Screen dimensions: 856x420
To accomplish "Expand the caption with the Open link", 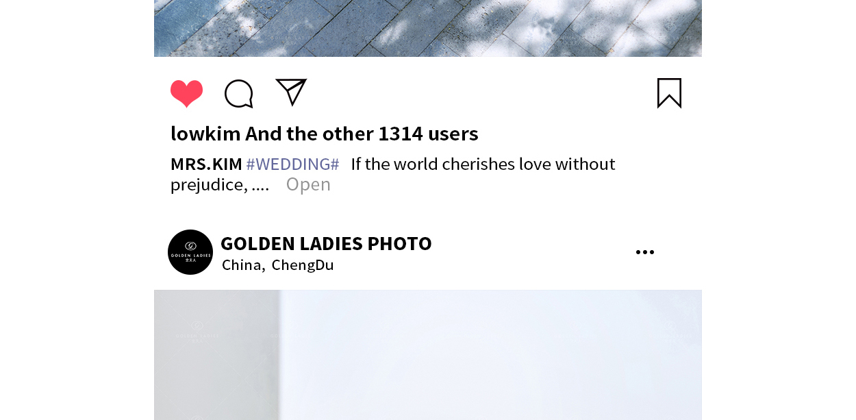I will click(x=308, y=184).
